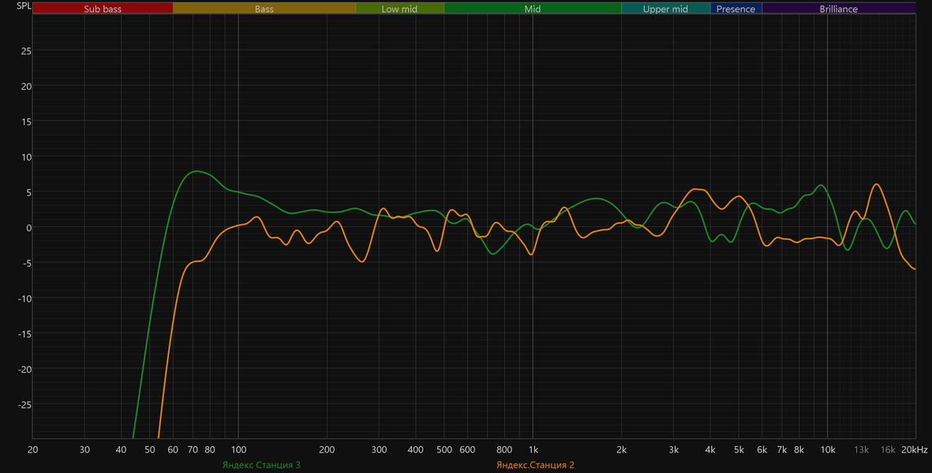Click the 300 Hz axis label
This screenshot has width=932, height=473.
coord(379,450)
